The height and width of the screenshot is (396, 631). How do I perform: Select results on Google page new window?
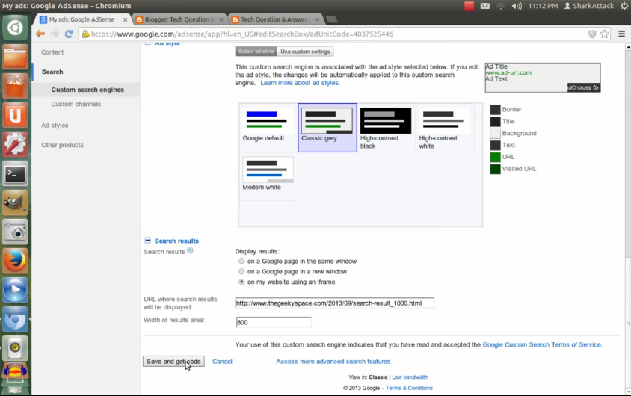(241, 271)
